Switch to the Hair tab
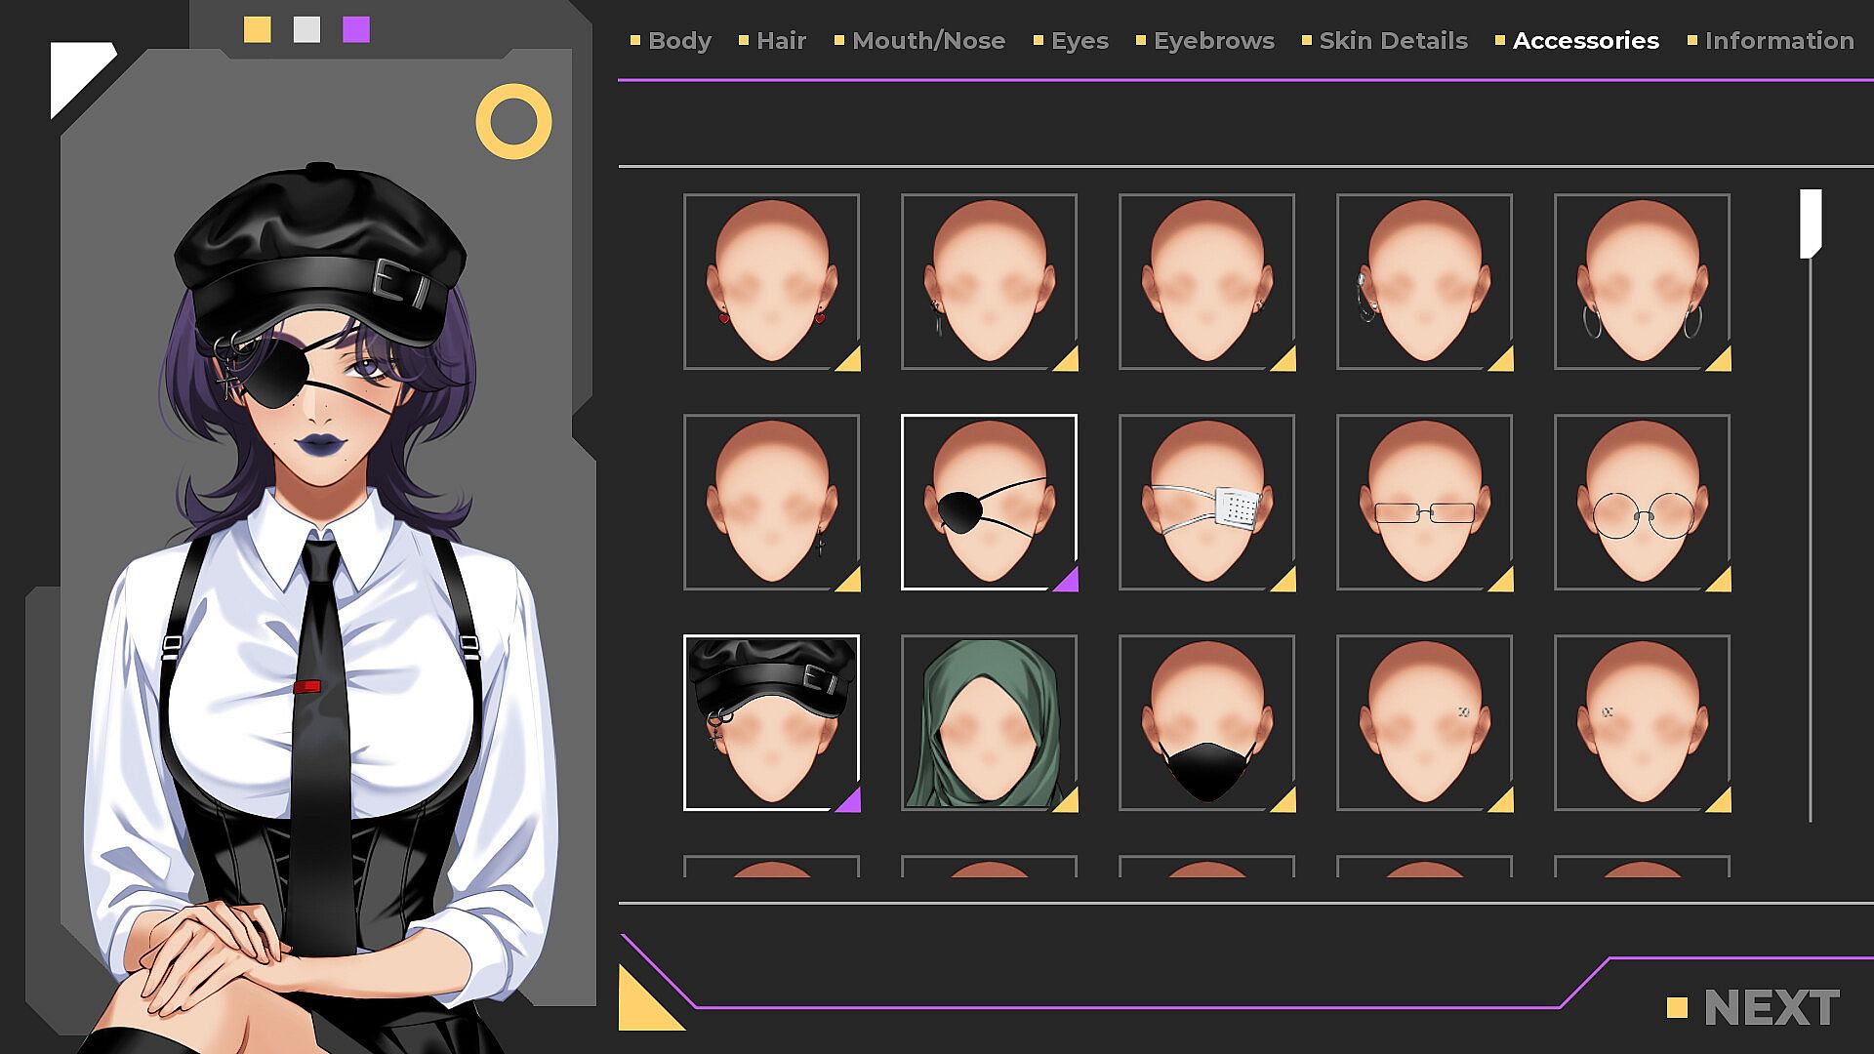This screenshot has height=1054, width=1874. (780, 41)
